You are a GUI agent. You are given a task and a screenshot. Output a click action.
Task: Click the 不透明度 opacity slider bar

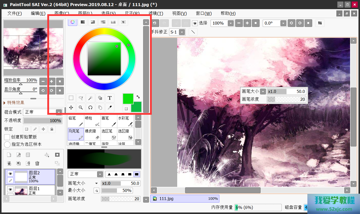click(x=42, y=121)
